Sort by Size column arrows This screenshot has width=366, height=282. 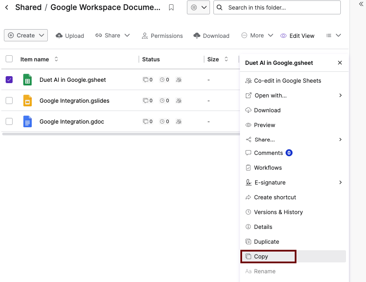[226, 59]
